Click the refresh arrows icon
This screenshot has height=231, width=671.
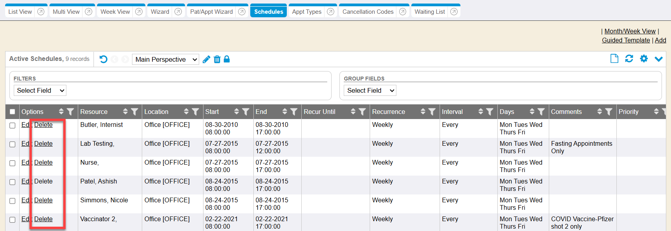pyautogui.click(x=629, y=59)
